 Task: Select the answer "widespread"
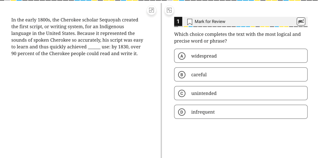241,56
